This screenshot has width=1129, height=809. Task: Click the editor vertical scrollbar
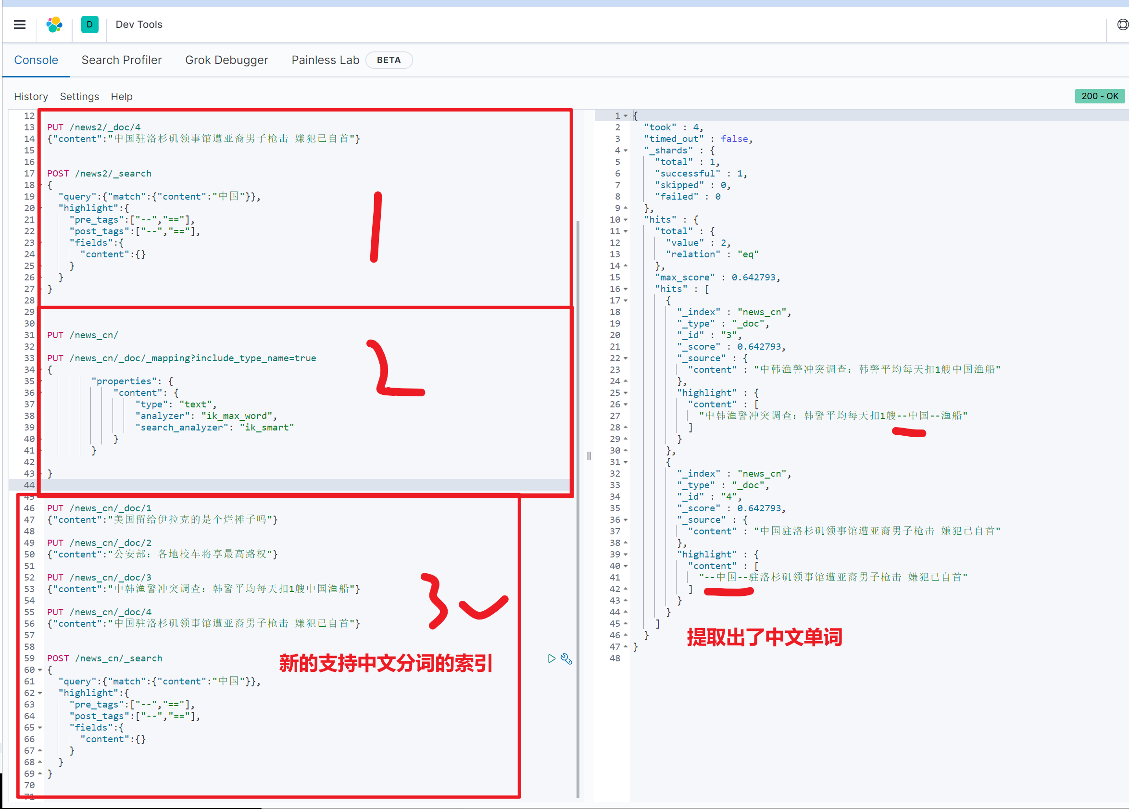[578, 508]
